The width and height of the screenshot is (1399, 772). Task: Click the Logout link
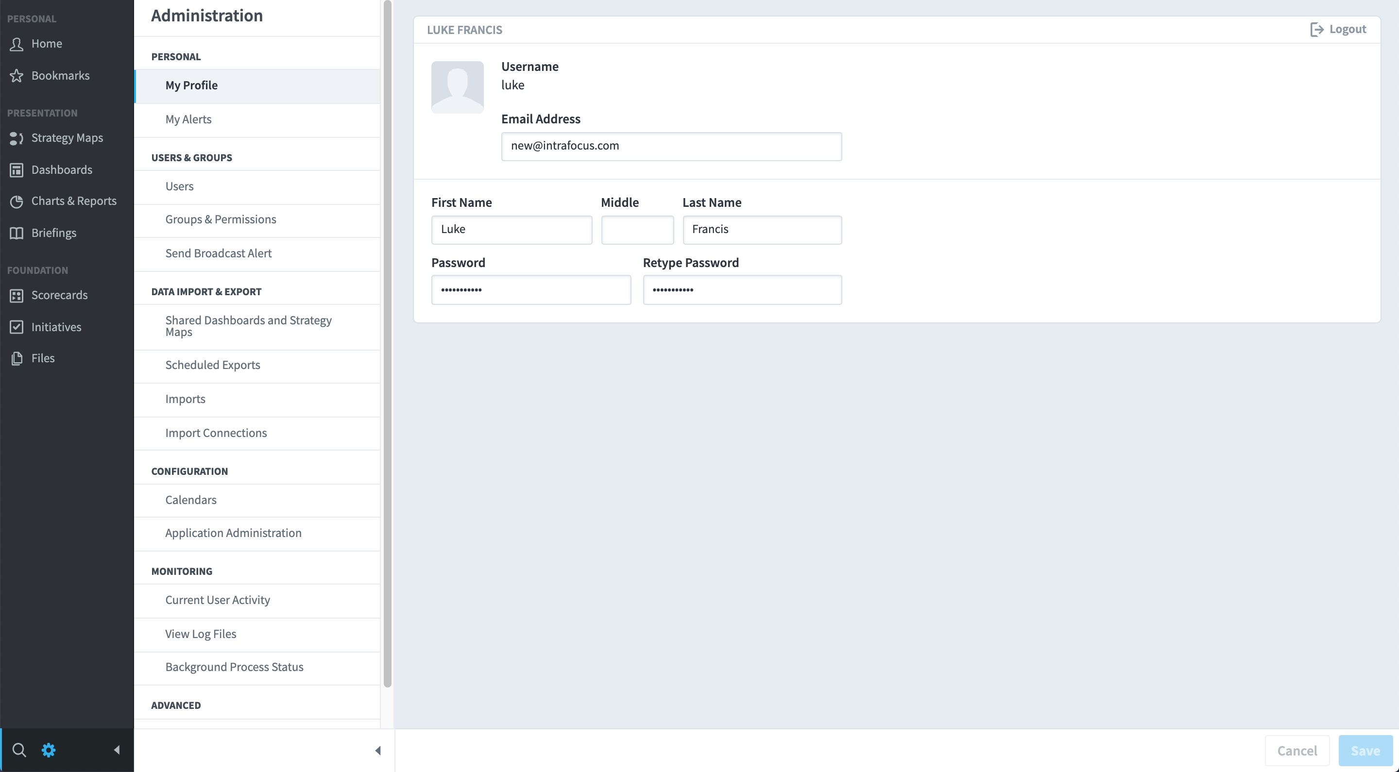(x=1338, y=29)
